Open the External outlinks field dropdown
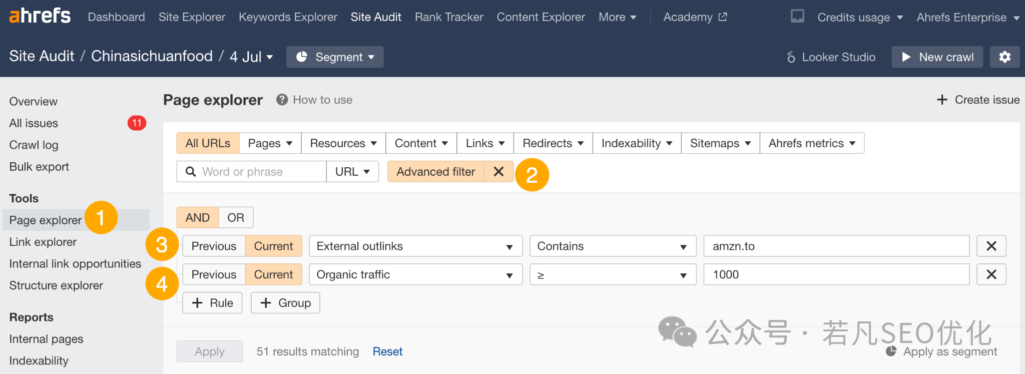 pyautogui.click(x=415, y=246)
